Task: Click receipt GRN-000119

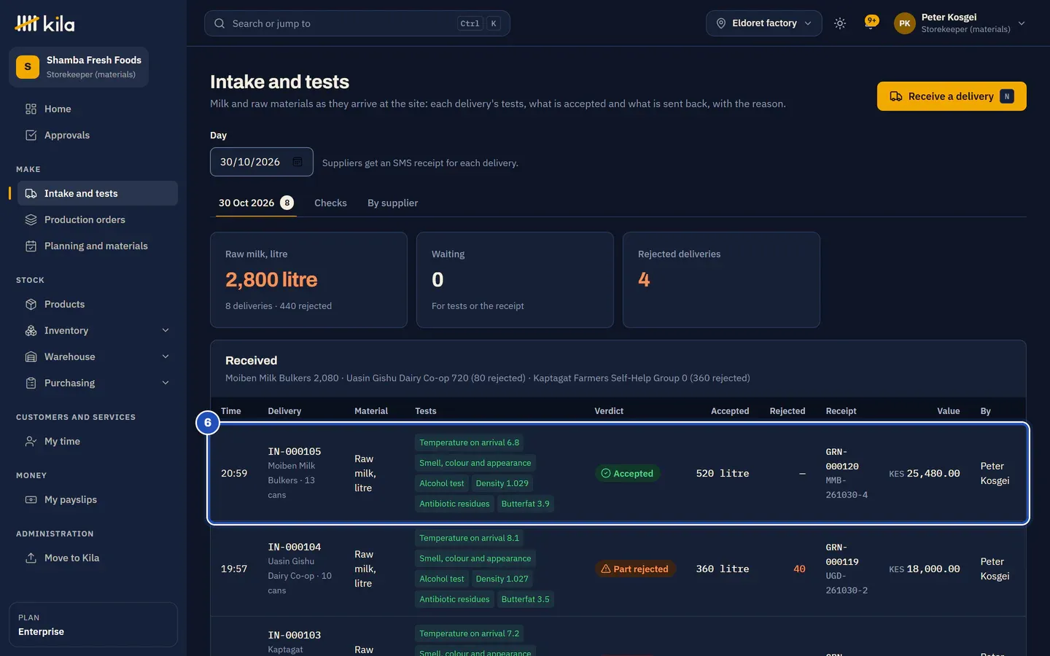Action: pos(842,555)
